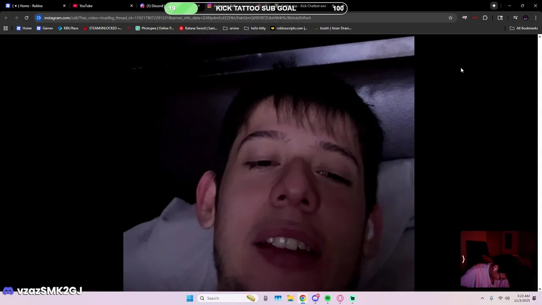The image size is (542, 305).
Task: Expand the hello kitty bookmarks folder
Action: click(255, 28)
